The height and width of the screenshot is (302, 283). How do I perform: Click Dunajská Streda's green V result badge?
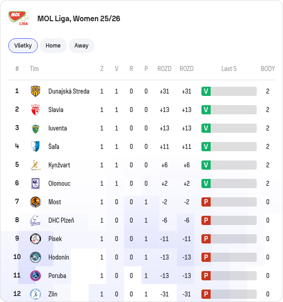206,91
